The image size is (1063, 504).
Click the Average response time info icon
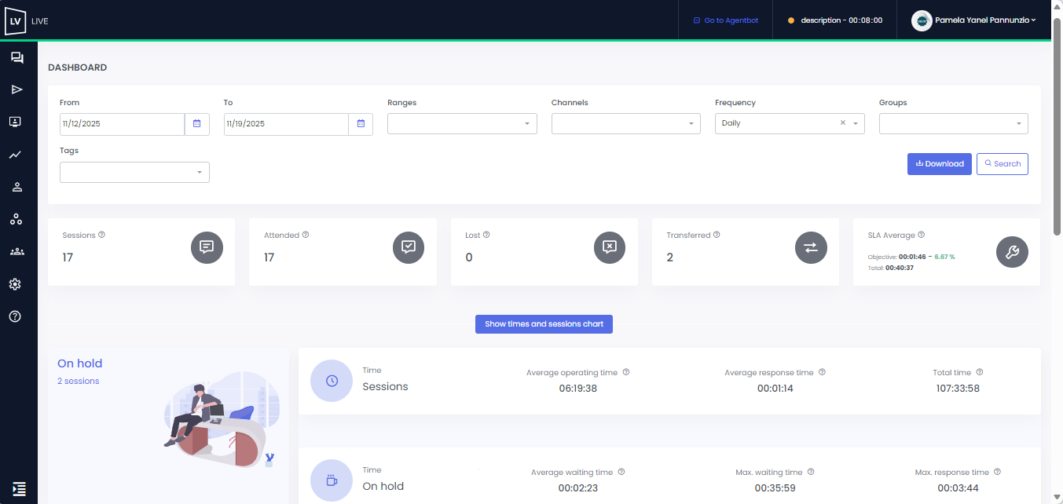point(822,373)
